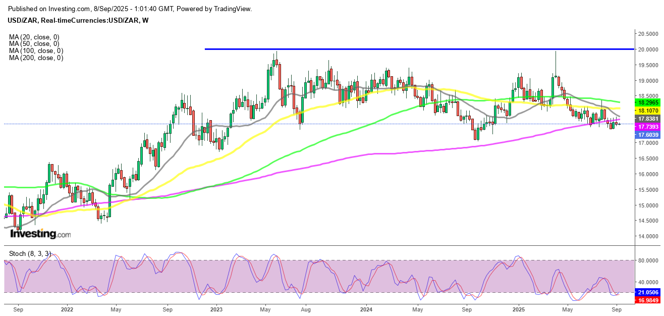Click the 2023 label on time axis
Viewport: 664px width, 316px height.
216,308
